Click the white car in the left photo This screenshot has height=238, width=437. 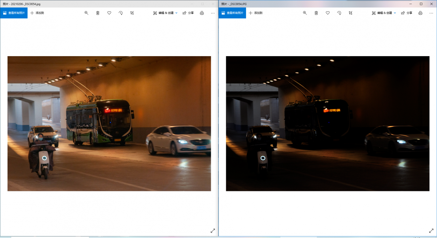tap(177, 140)
